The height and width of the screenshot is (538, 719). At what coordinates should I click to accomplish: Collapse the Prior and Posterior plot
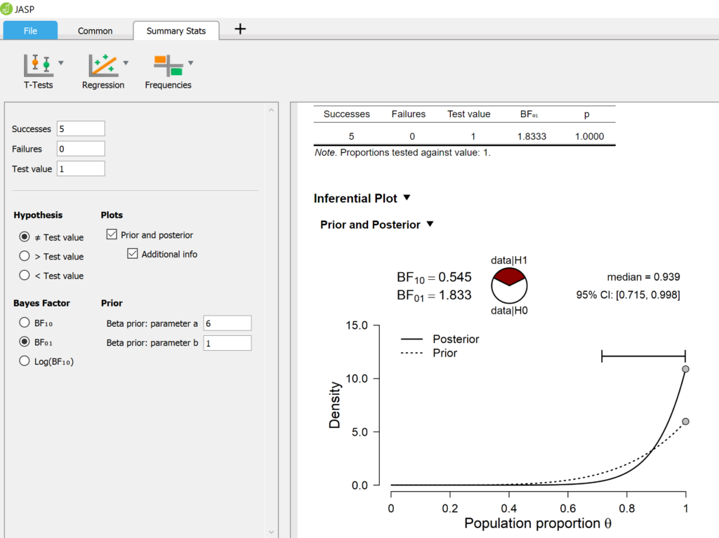429,224
